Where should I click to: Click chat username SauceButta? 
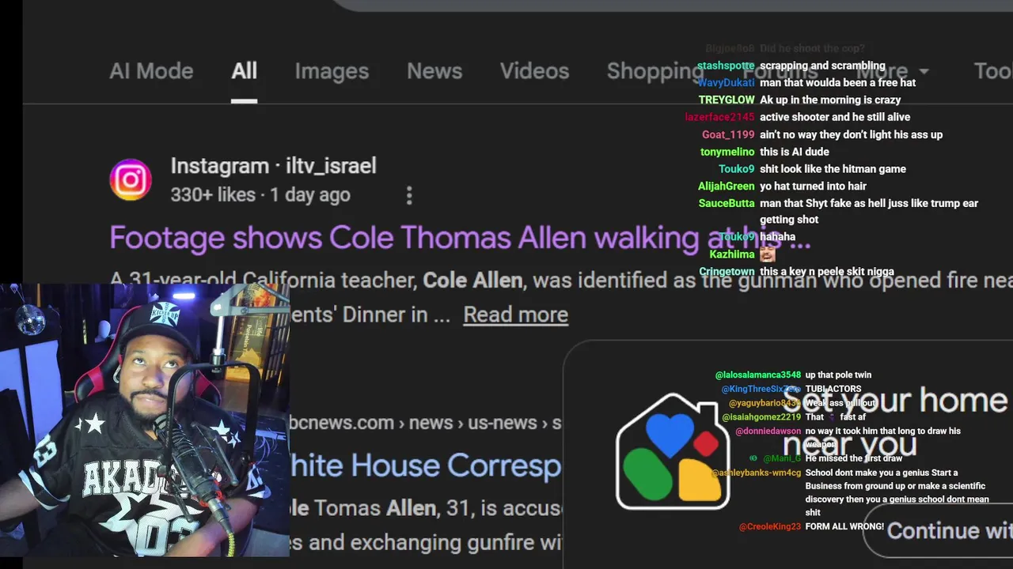point(727,203)
